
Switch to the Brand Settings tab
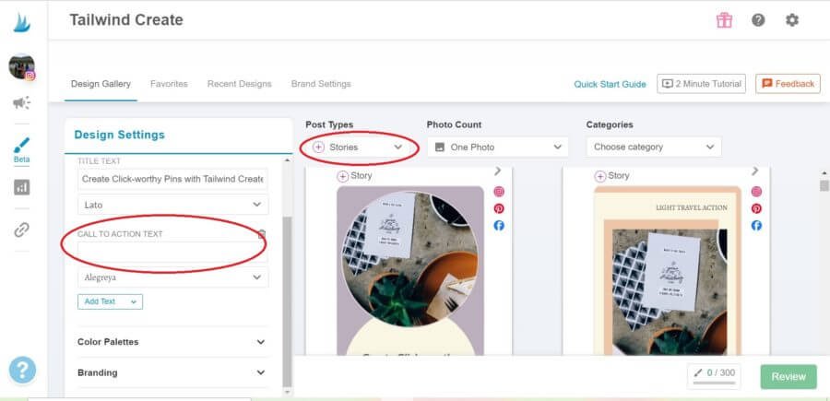coord(321,84)
